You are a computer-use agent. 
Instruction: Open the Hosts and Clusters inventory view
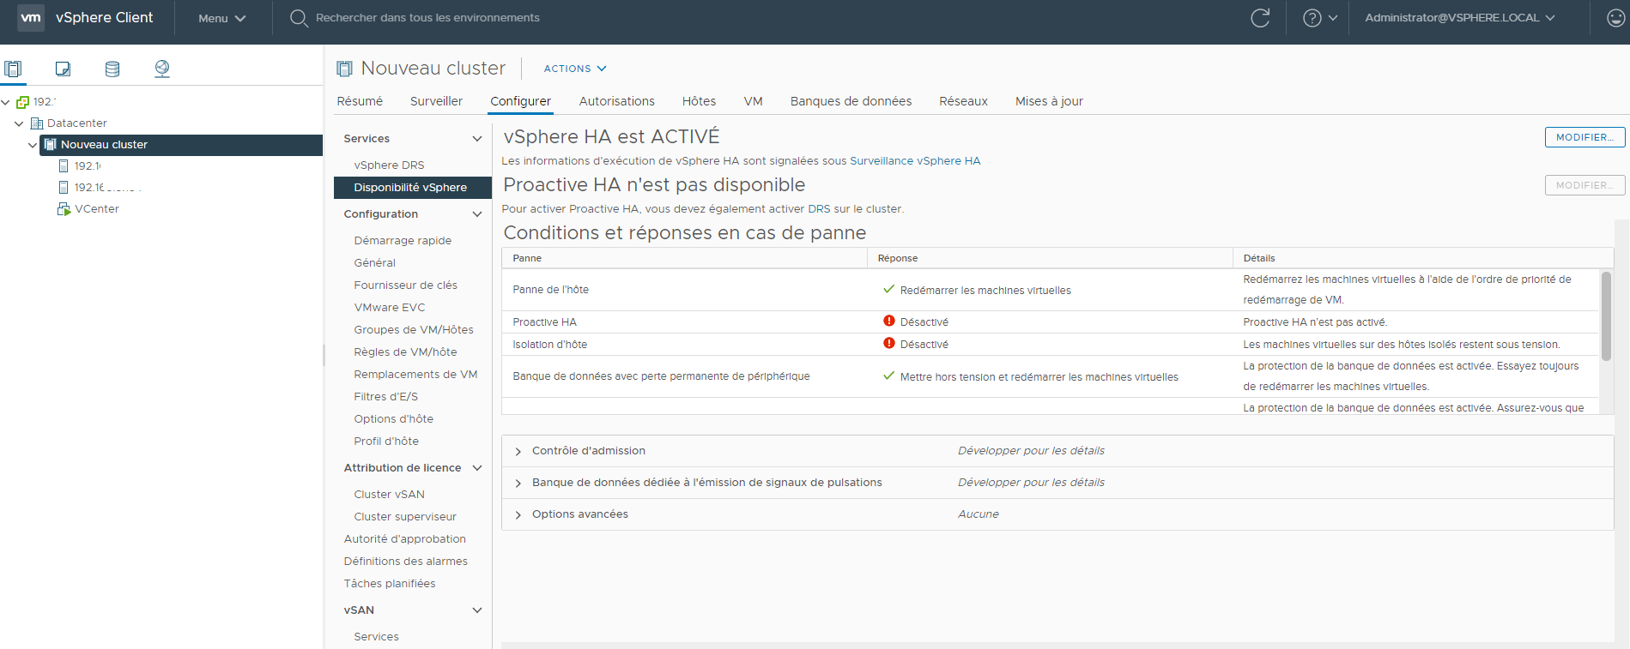tap(13, 69)
